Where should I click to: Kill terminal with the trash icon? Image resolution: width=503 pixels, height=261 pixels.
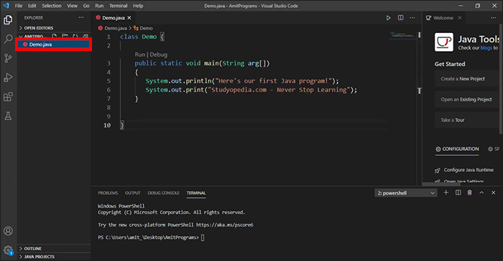470,193
